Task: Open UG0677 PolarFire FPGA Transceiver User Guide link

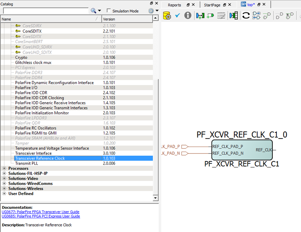Action: pos(41,212)
